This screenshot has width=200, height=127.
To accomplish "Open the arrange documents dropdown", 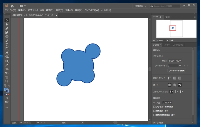I will [x=22, y=6].
